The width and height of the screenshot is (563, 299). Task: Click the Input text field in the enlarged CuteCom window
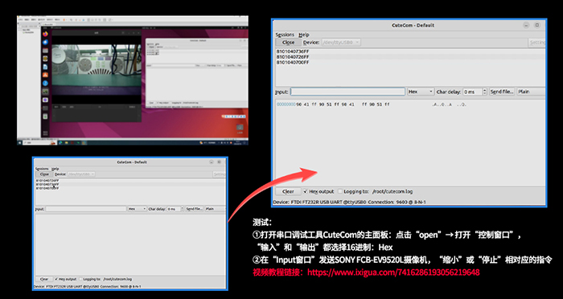pyautogui.click(x=347, y=92)
